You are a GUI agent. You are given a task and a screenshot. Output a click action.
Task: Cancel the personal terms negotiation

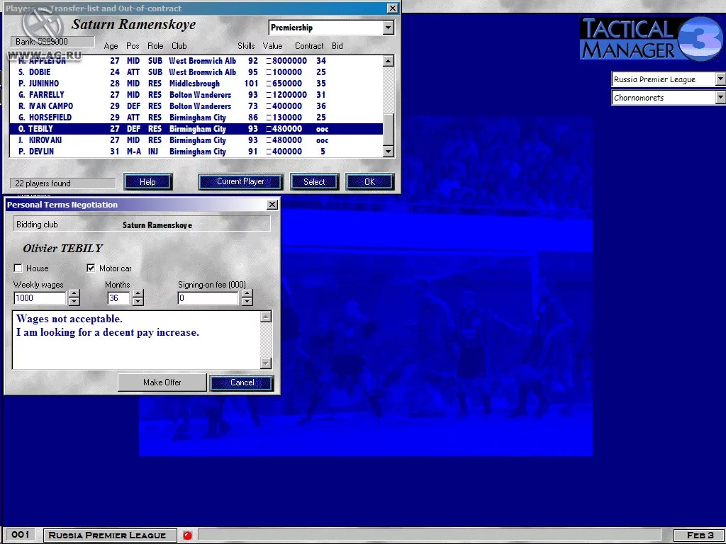point(242,382)
